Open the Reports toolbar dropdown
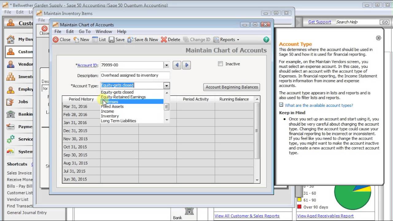The image size is (393, 221). (x=226, y=40)
